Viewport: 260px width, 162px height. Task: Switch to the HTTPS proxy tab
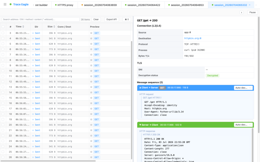click(x=64, y=5)
